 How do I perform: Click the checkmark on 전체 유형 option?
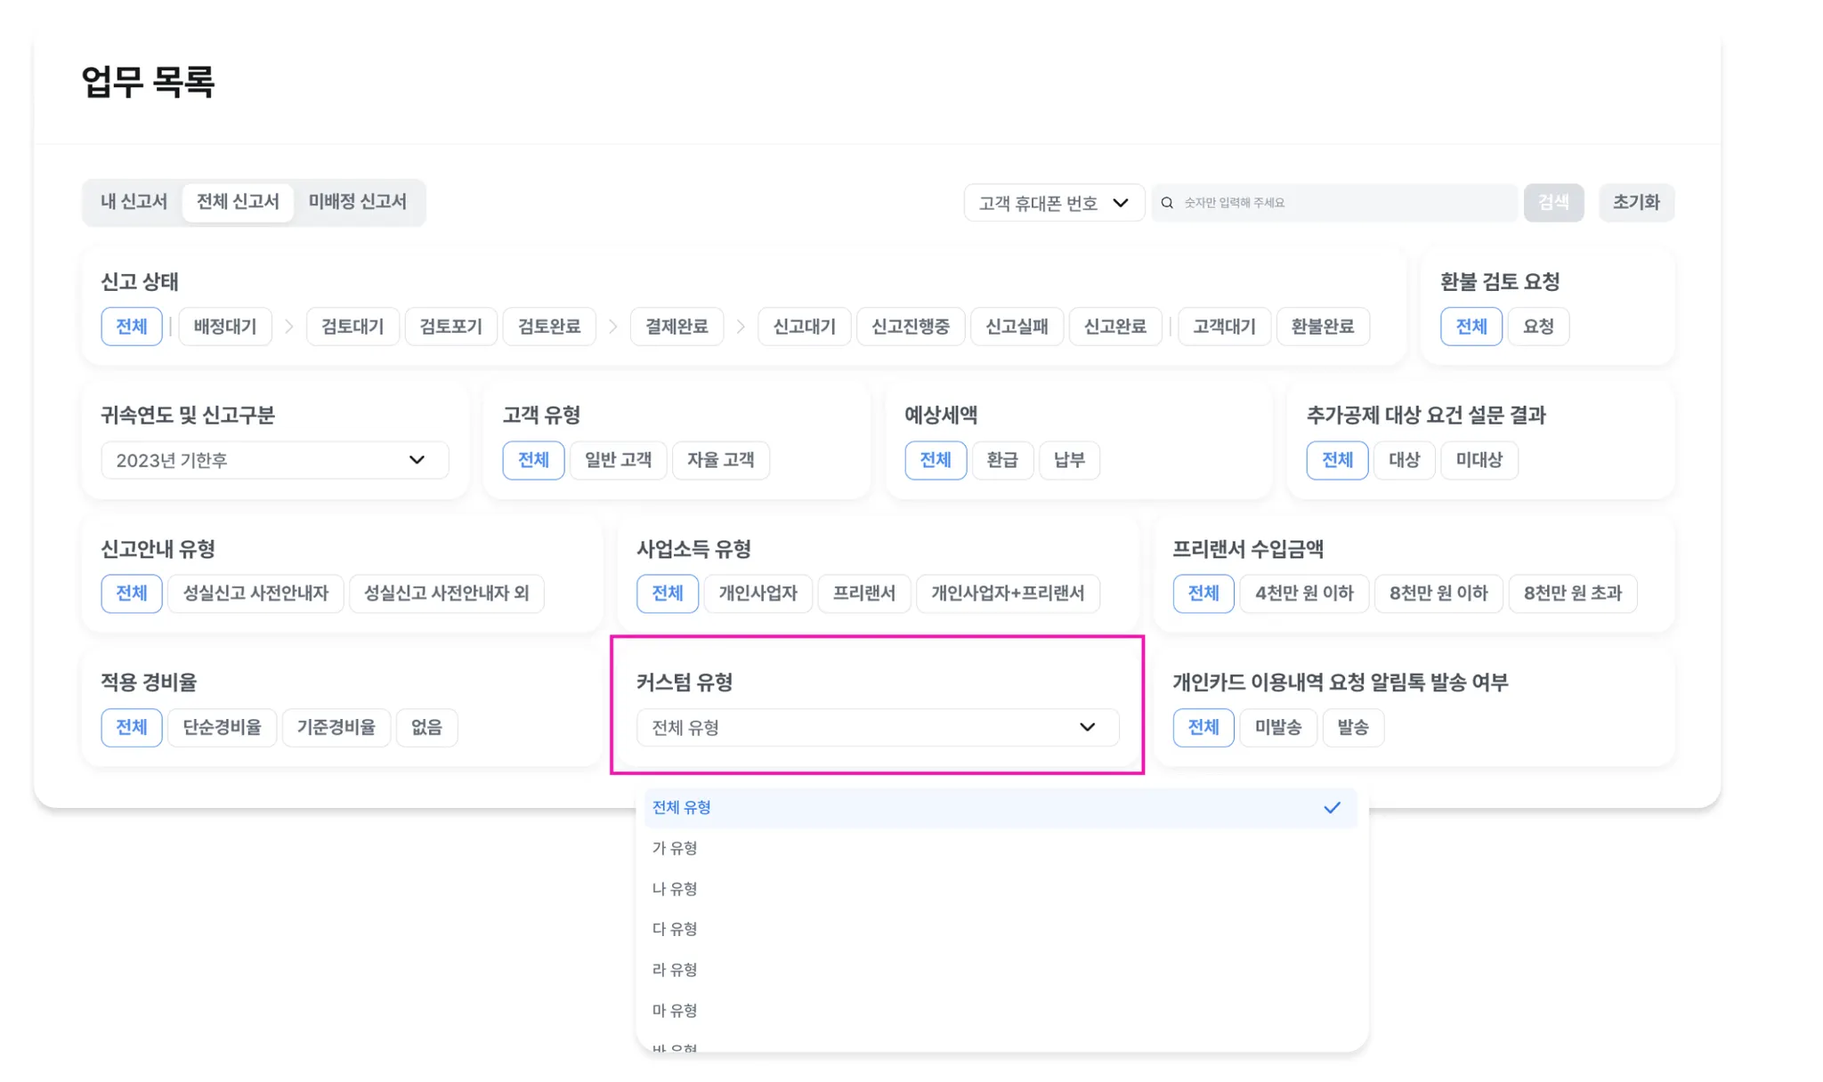click(1331, 808)
